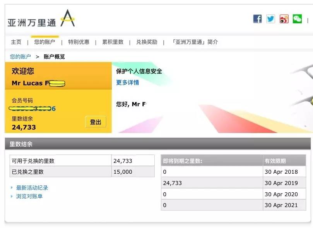Click the 登出 logout button

(96, 121)
